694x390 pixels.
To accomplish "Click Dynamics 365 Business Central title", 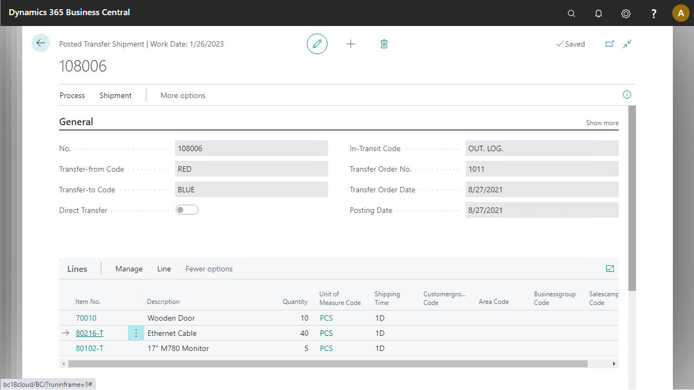I will pos(69,12).
